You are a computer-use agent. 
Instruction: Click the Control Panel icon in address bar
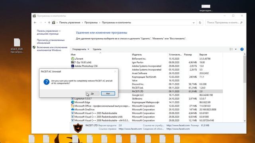tap(53, 23)
